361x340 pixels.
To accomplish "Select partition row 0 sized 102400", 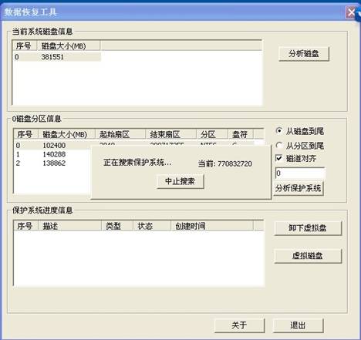I will tap(52, 145).
